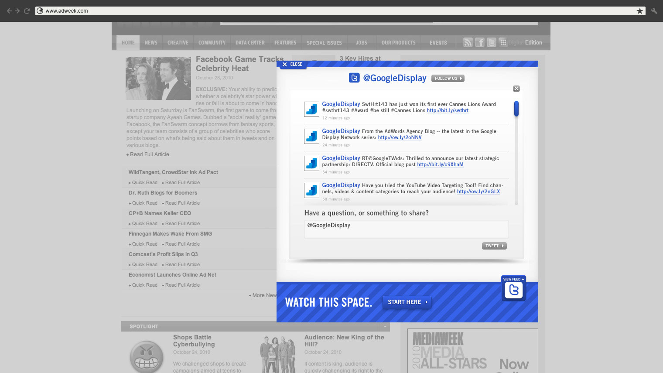Open the COMMUNITY menu item
The image size is (663, 373).
pos(212,43)
